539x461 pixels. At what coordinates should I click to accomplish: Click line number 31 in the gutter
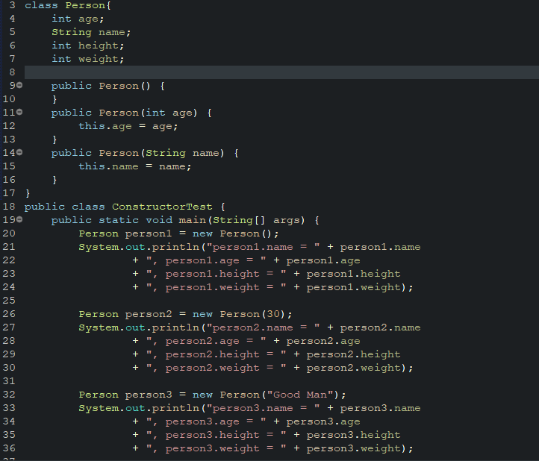pyautogui.click(x=9, y=381)
